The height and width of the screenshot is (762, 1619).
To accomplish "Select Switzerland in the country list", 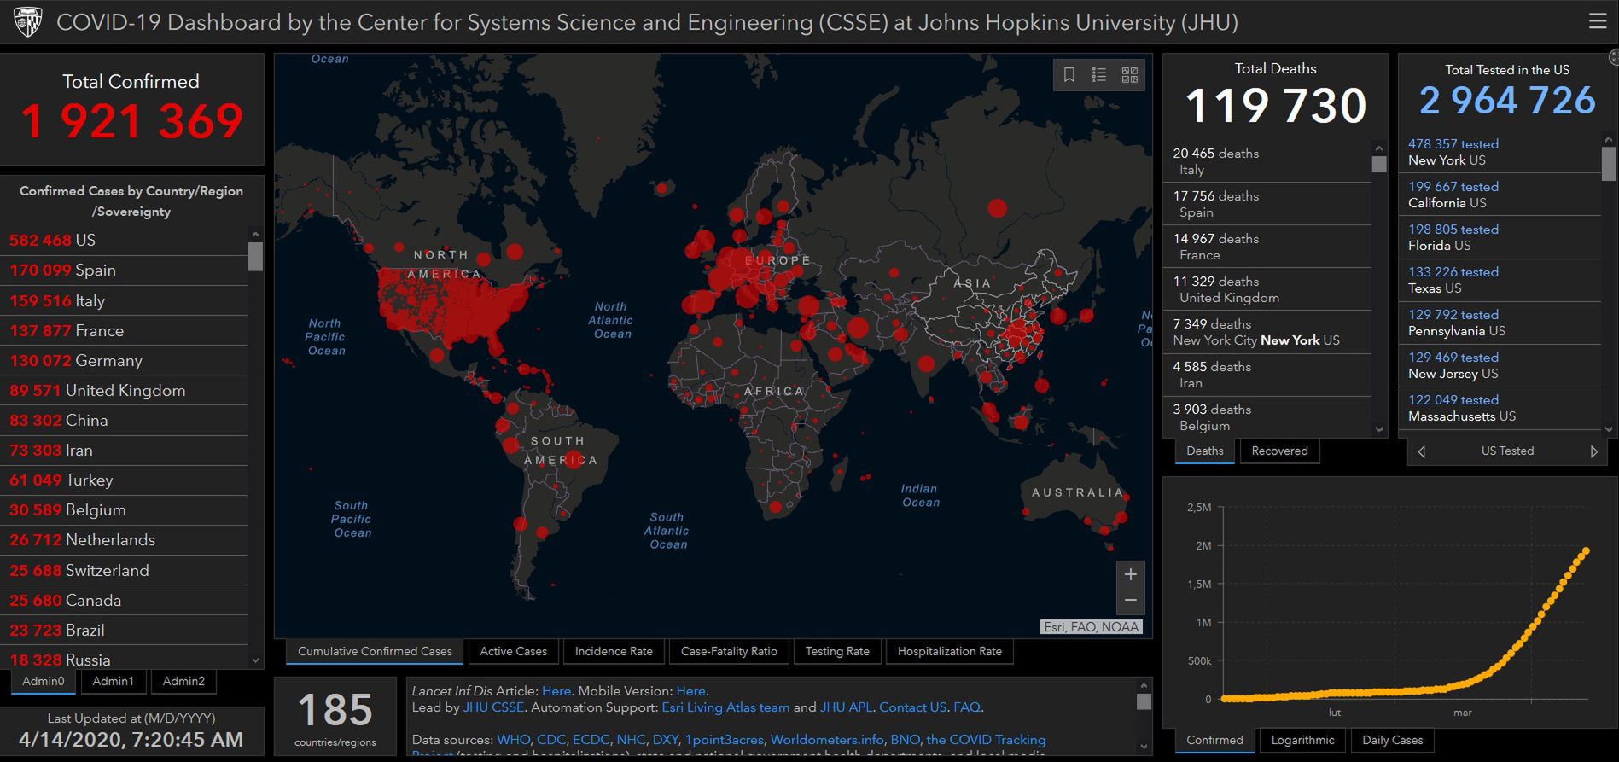I will point(124,571).
